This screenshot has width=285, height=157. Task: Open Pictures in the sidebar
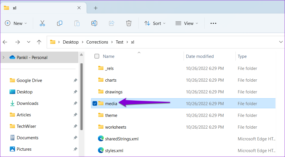[24, 149]
